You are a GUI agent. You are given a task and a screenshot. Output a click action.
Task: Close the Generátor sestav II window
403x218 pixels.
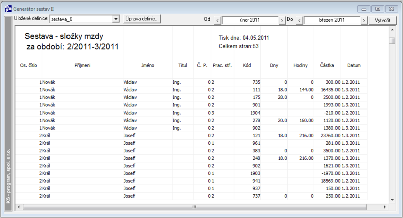[x=392, y=9]
